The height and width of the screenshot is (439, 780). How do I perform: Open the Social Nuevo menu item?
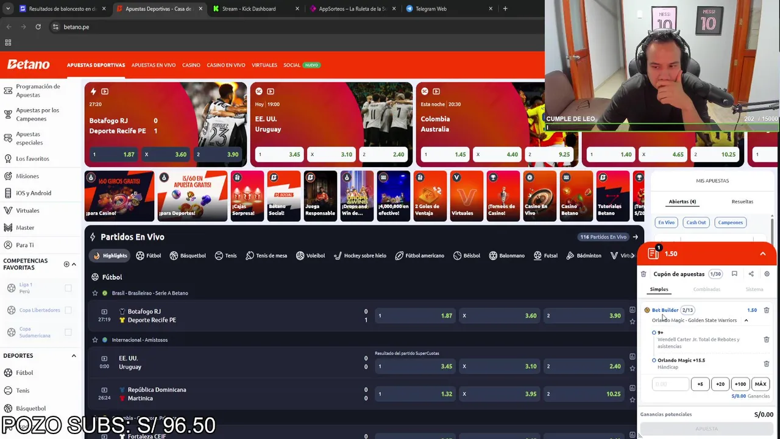(x=301, y=65)
